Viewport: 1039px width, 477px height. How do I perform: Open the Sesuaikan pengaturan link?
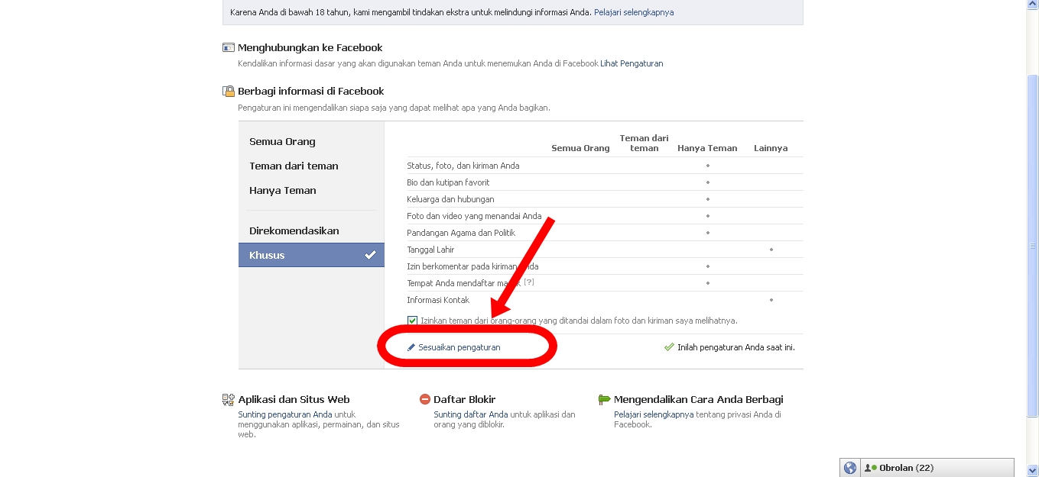[x=459, y=347]
